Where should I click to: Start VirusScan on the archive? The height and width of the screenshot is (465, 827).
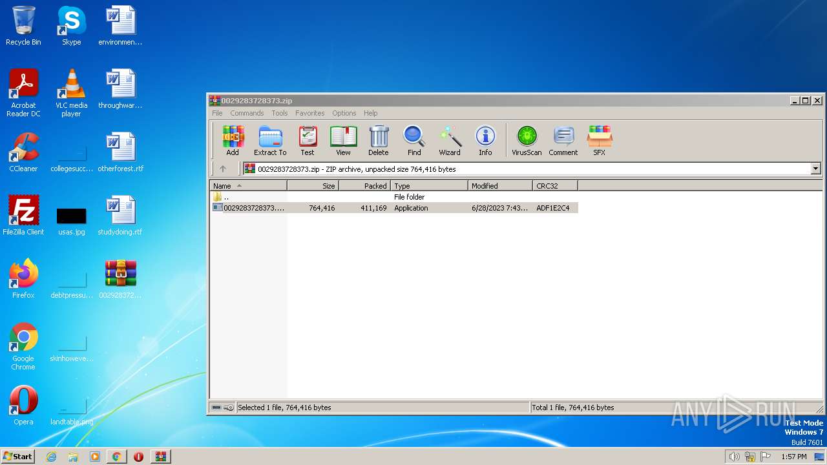coord(527,141)
